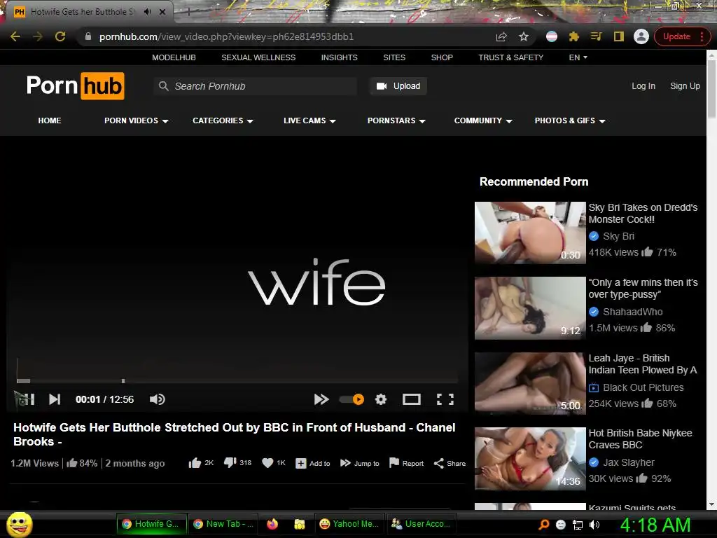The image size is (717, 538).
Task: Mute the tab using the speaker icon on the tab
Action: pyautogui.click(x=147, y=12)
